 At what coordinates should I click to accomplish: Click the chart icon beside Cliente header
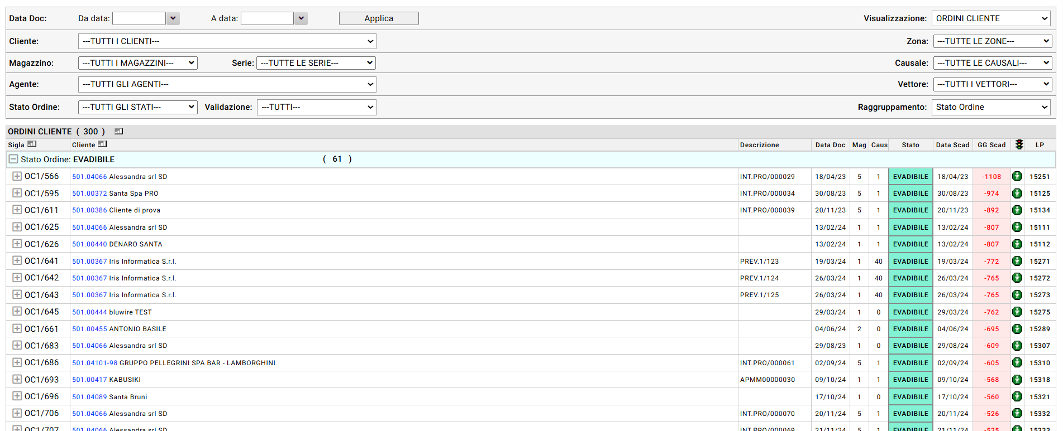tap(102, 144)
